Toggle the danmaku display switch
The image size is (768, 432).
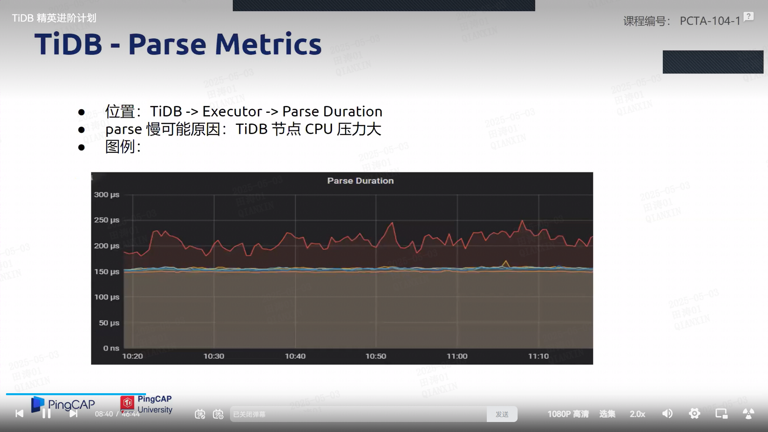200,414
